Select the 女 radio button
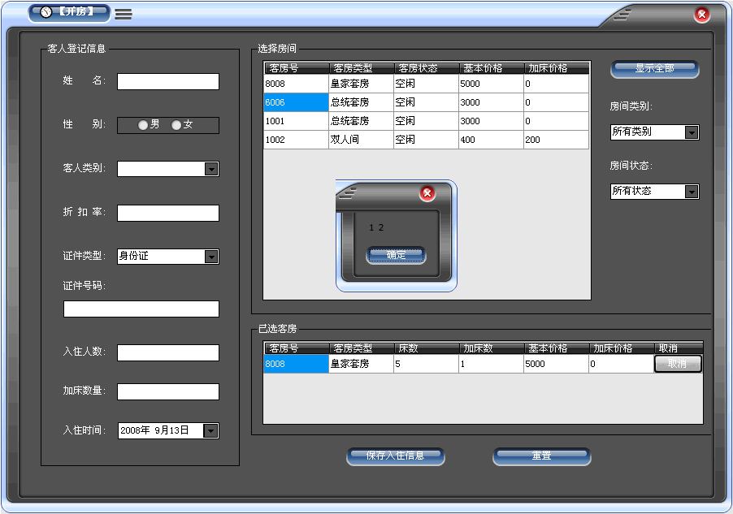The image size is (733, 514). (x=176, y=125)
